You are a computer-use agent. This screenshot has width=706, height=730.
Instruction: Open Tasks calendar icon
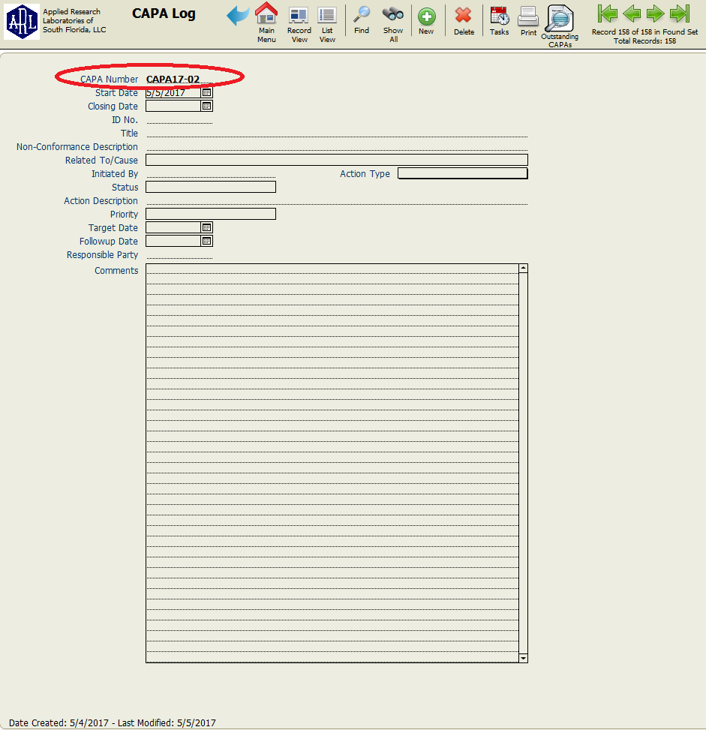coord(499,16)
